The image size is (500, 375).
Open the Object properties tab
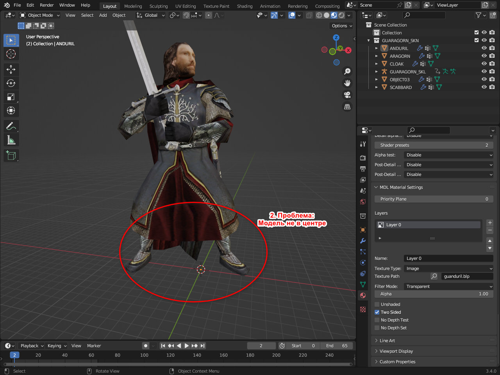click(363, 230)
